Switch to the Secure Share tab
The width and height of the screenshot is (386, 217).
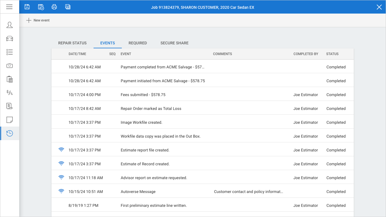point(174,43)
